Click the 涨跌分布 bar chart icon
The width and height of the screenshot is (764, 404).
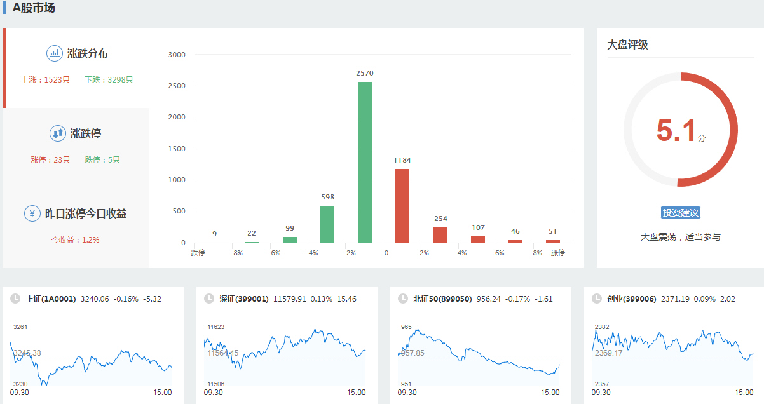[55, 53]
